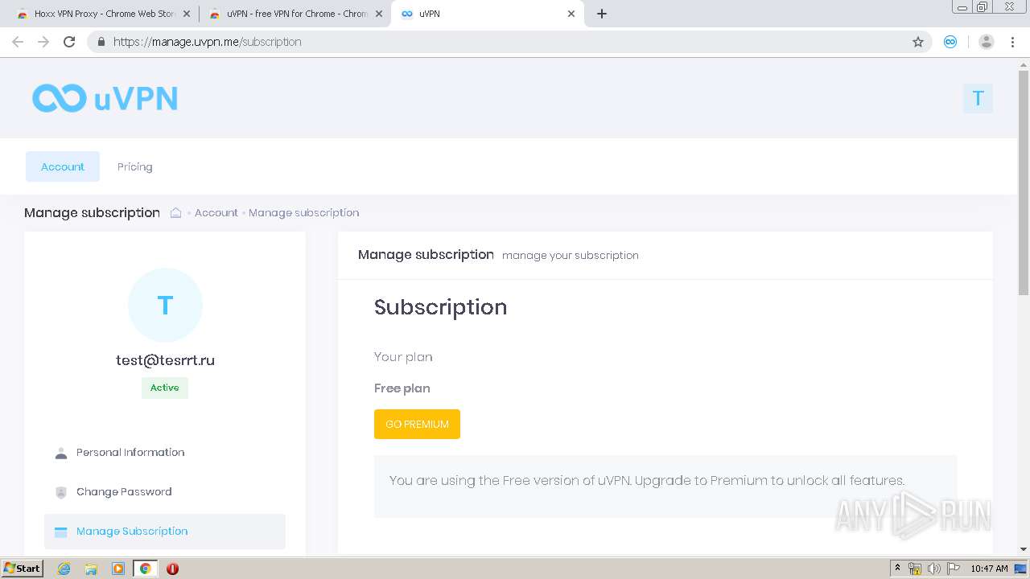Click the taskbar clock 10:47 AM
1030x579 pixels.
[989, 569]
